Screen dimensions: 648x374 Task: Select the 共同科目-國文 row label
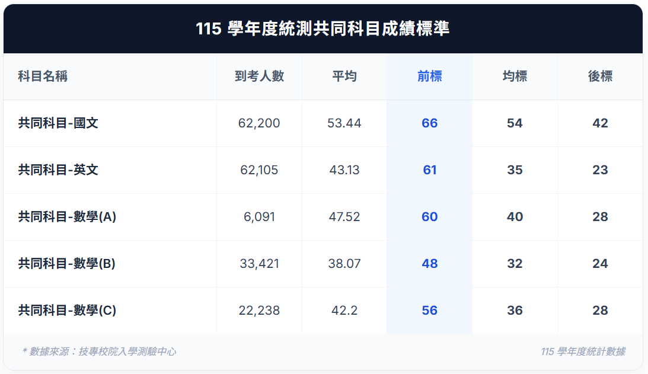point(58,123)
